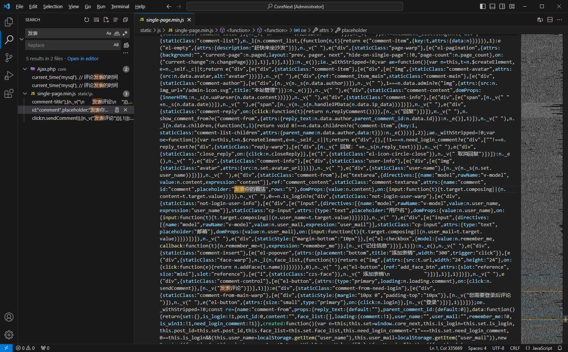This screenshot has width=568, height=352.
Task: Clear all search results
Action: click(x=96, y=20)
